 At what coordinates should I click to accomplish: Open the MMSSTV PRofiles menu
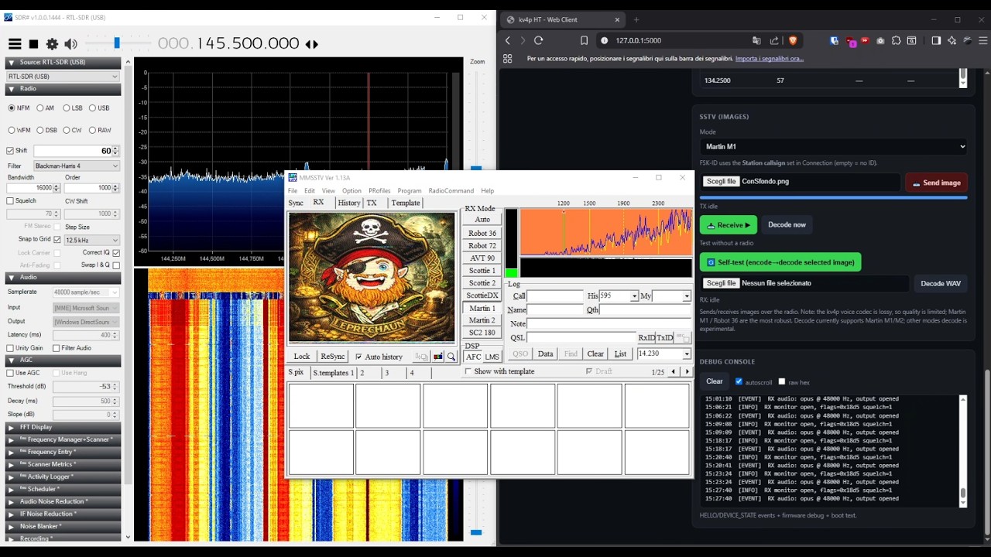379,191
